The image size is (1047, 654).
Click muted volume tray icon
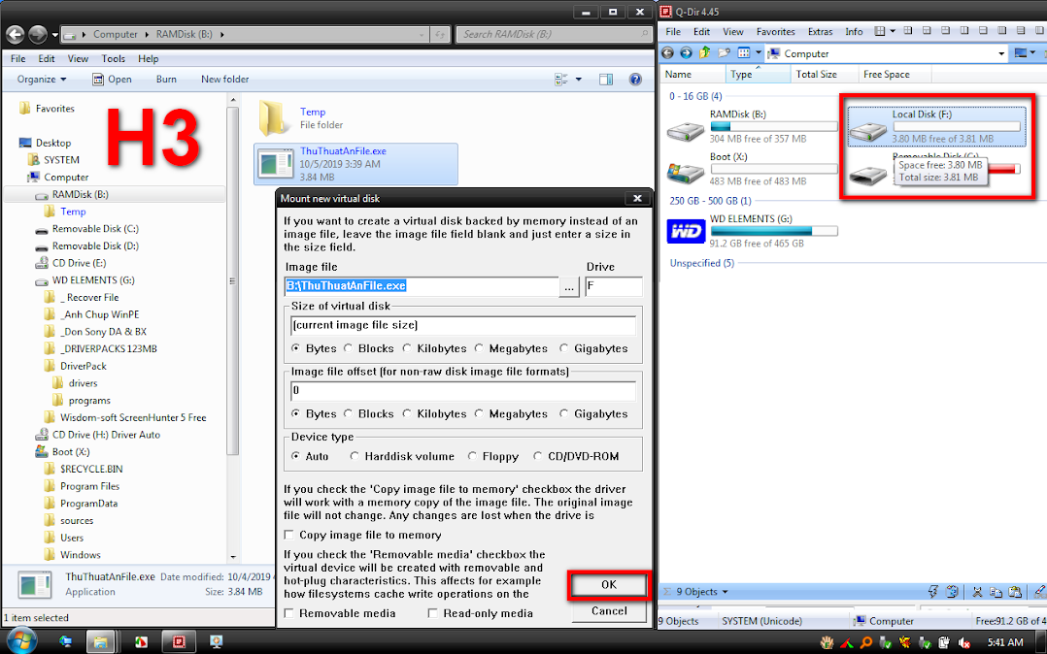(963, 642)
